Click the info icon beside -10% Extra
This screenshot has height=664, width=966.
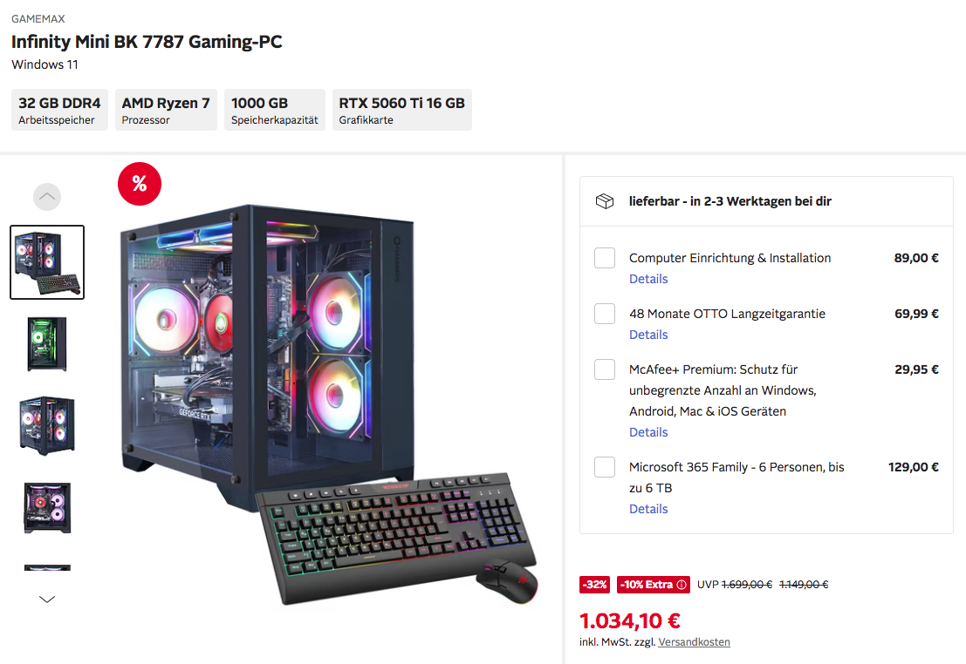tap(682, 585)
